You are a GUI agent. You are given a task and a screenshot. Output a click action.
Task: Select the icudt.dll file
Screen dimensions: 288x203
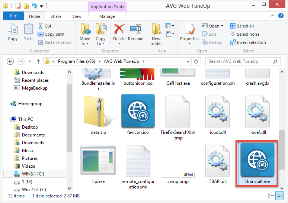(218, 115)
